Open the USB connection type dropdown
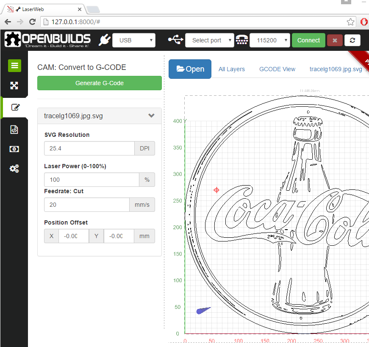This screenshot has width=369, height=347. (134, 40)
